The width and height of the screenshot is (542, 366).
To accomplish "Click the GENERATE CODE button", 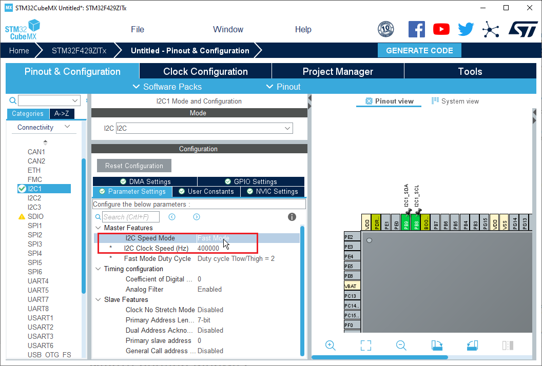I will click(419, 50).
